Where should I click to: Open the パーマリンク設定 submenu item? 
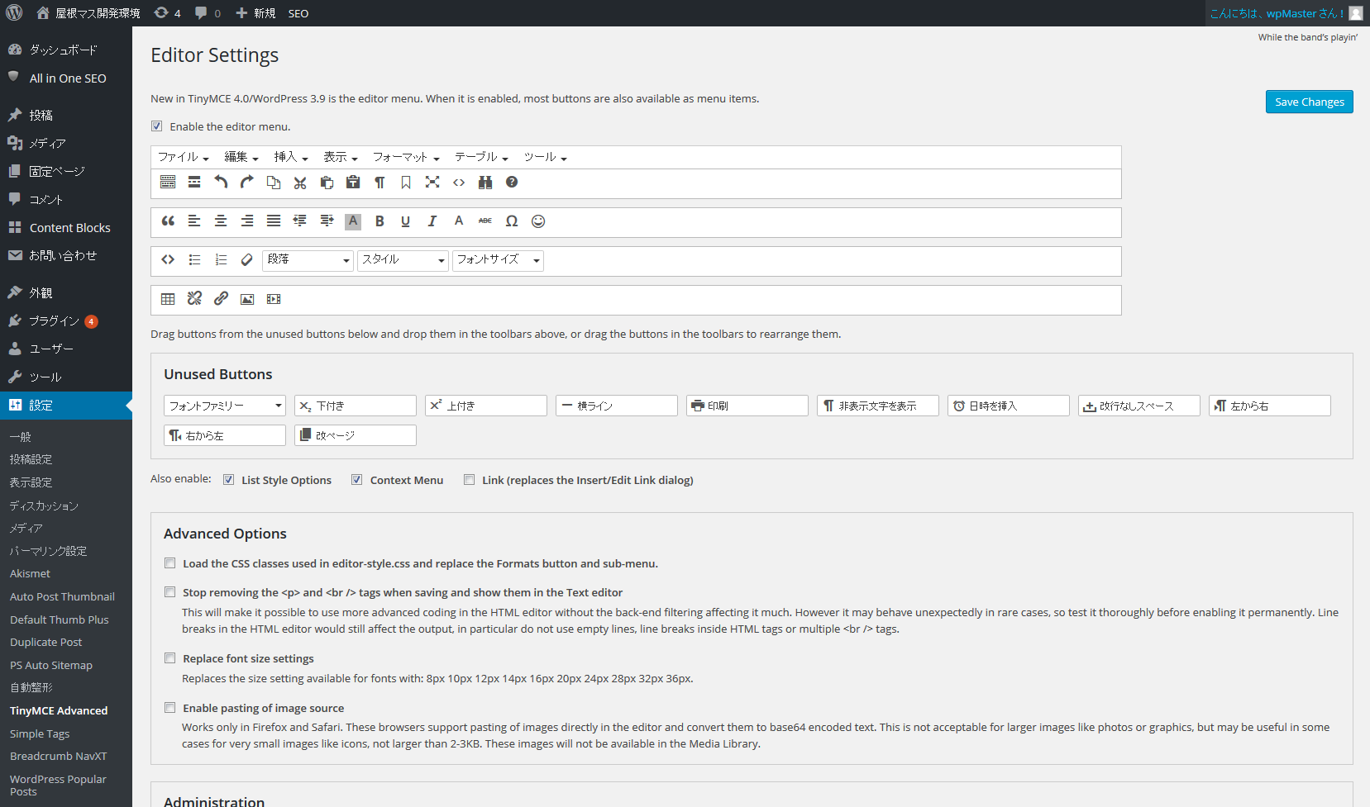point(48,551)
